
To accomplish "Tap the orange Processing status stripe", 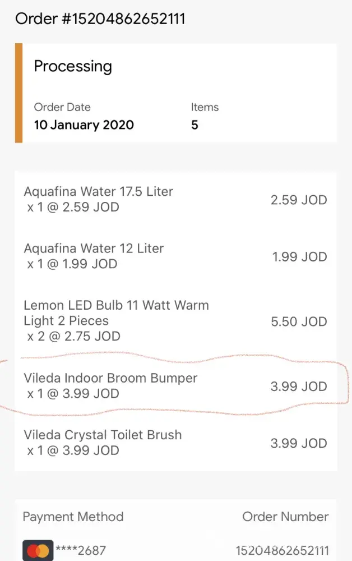I will click(18, 93).
